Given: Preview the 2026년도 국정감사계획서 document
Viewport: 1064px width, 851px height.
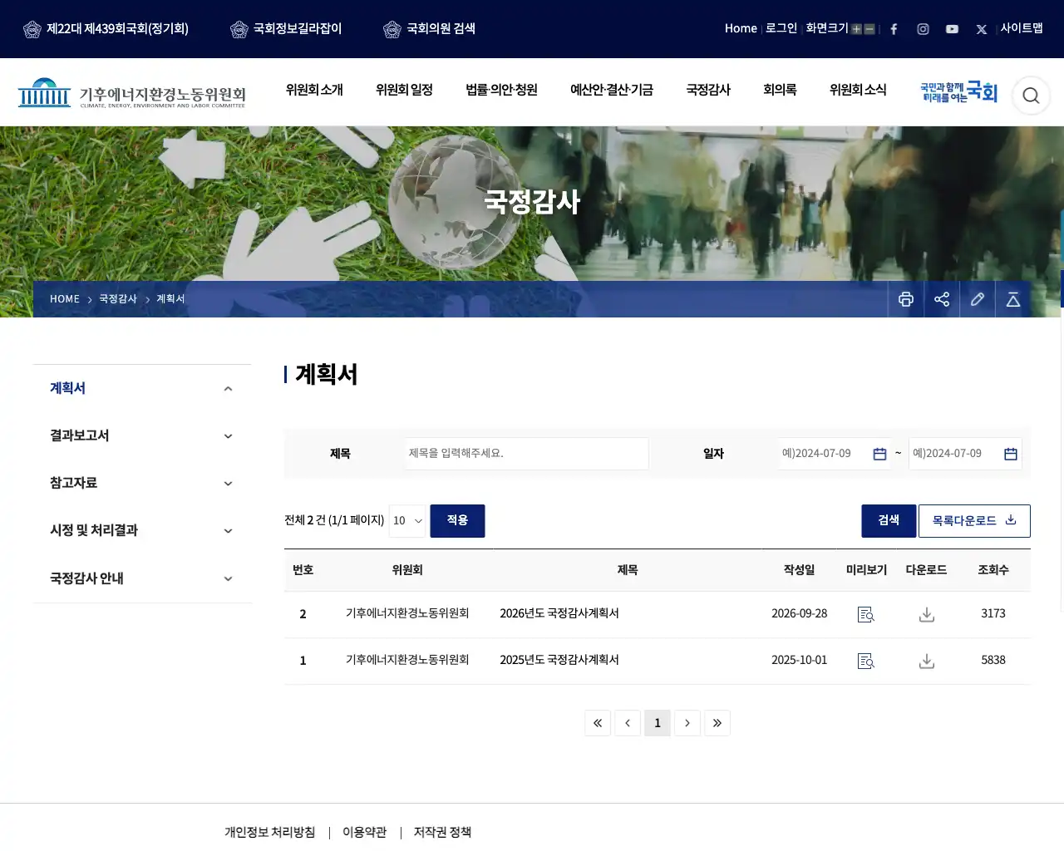Looking at the screenshot, I should 866,614.
